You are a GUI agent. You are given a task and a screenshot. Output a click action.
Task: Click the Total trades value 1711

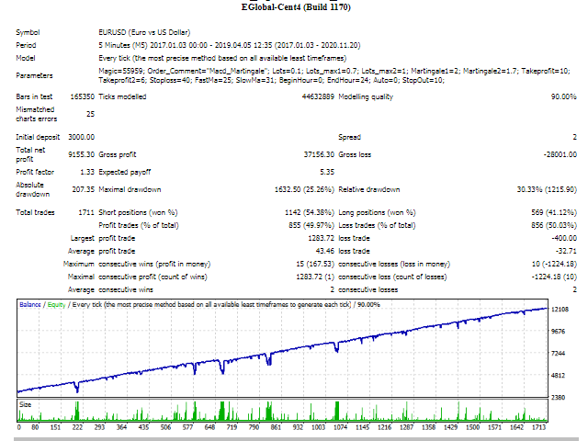pyautogui.click(x=85, y=213)
